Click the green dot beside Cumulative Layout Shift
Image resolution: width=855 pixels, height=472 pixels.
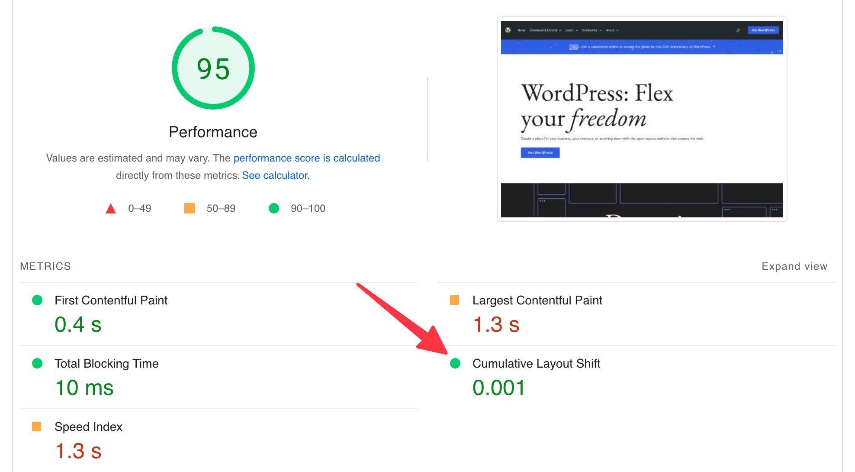click(x=455, y=363)
